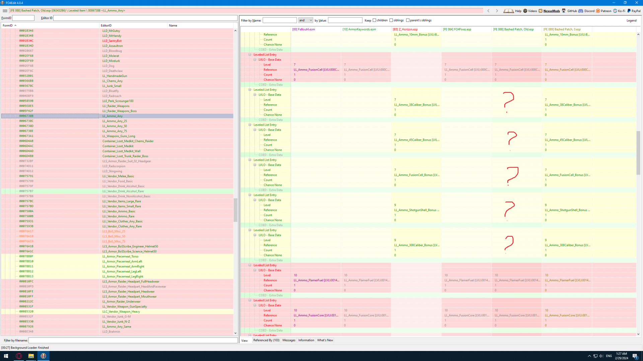
Task: Enable the Keep children checkbox
Action: click(374, 20)
